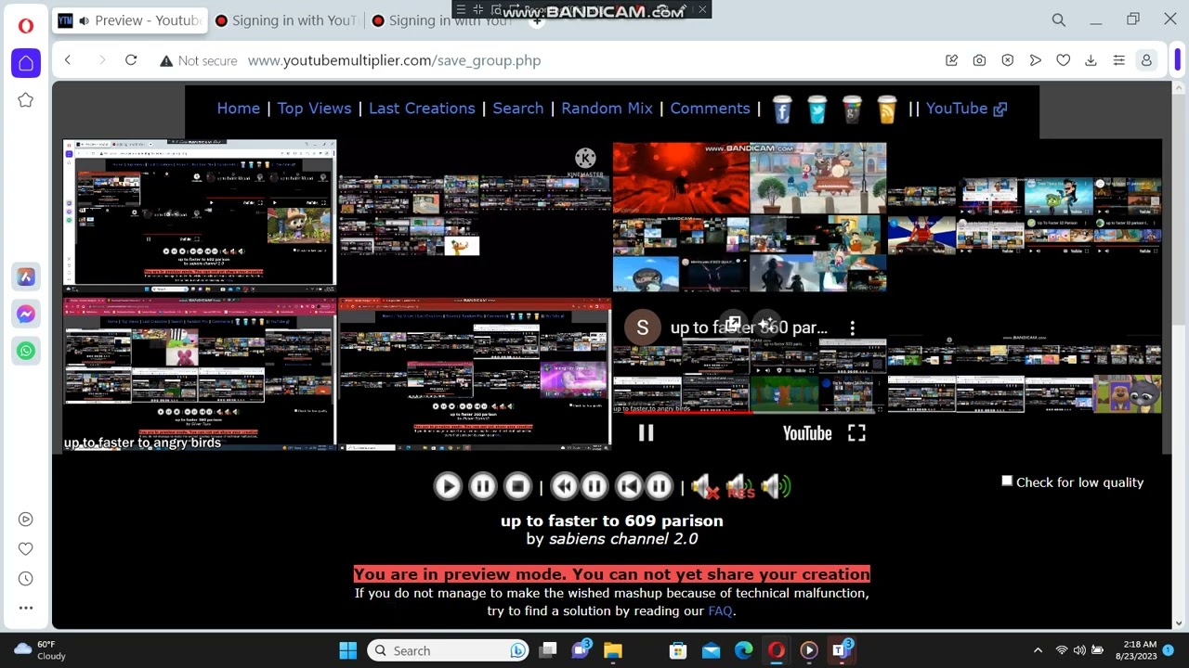The width and height of the screenshot is (1189, 668).
Task: Switch to the 'Preview - Youtube' tab
Action: click(x=130, y=20)
